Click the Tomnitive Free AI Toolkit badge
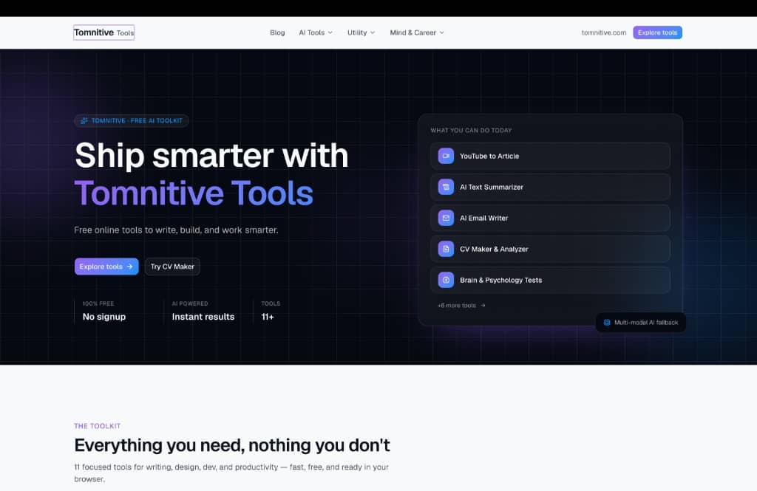 click(132, 120)
